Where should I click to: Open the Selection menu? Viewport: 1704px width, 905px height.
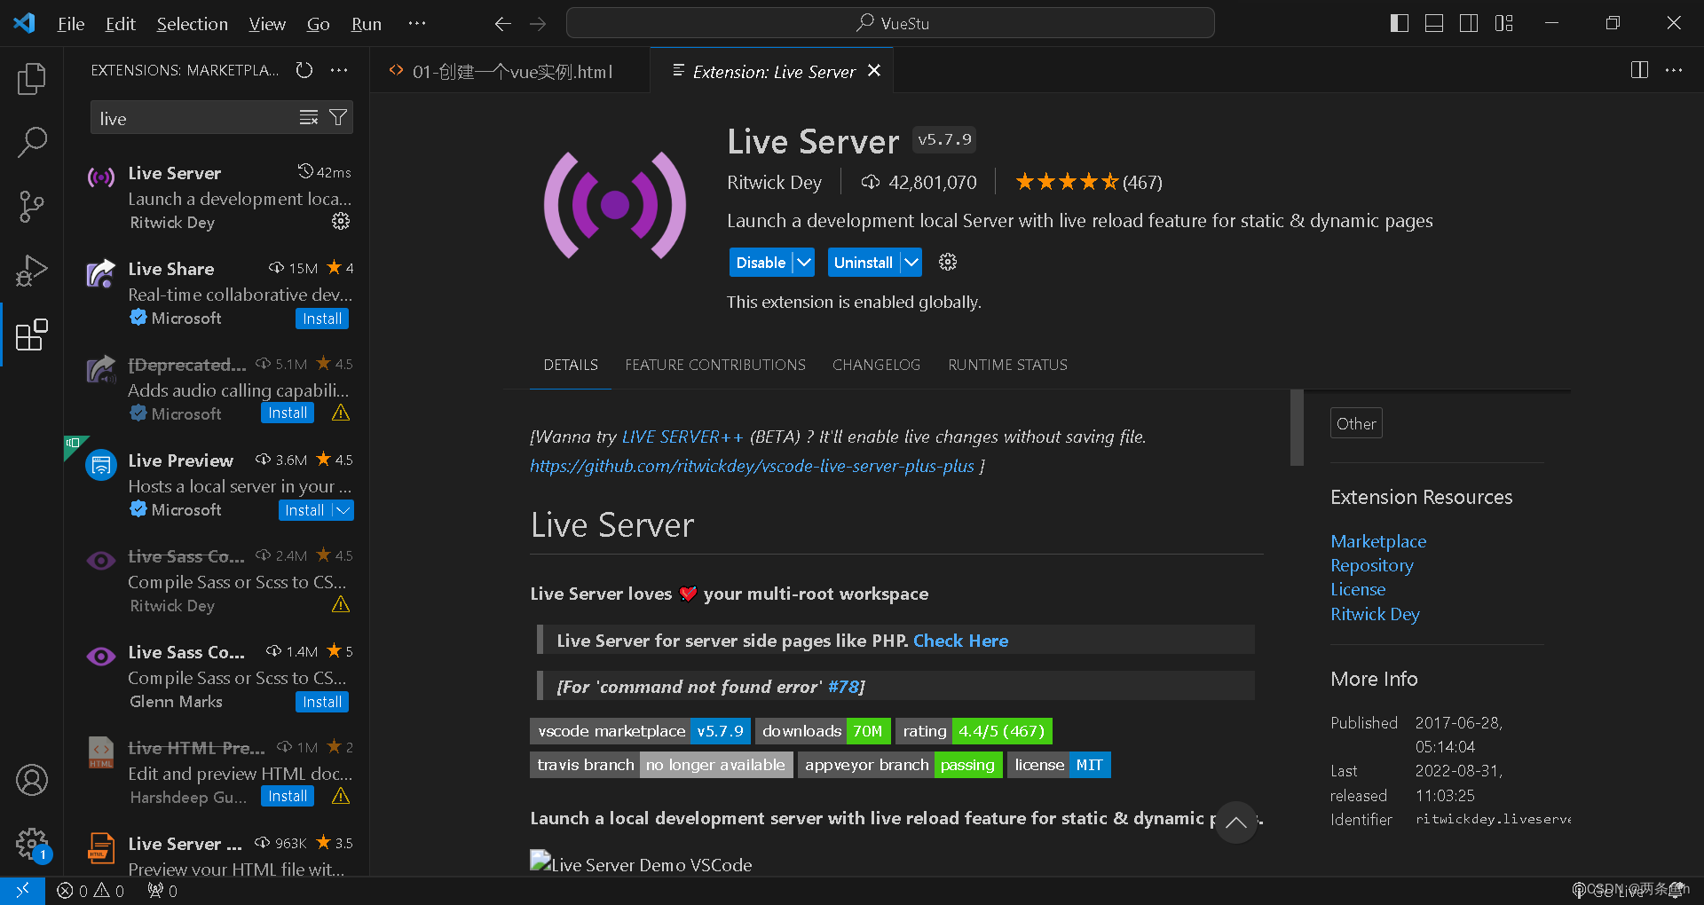click(193, 24)
